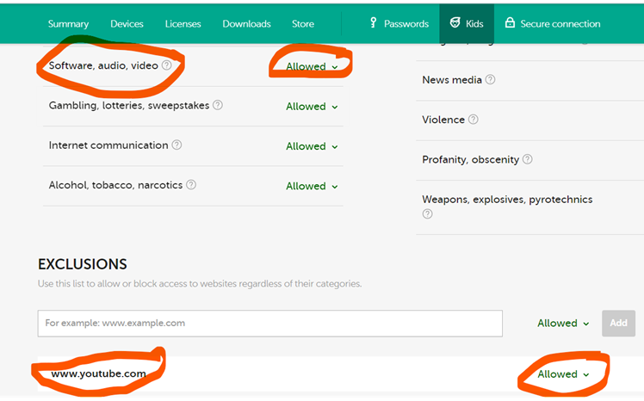Click help icon next to Gambling, lotteries, sweepstakes
Screen dimensions: 644x401
click(x=217, y=105)
